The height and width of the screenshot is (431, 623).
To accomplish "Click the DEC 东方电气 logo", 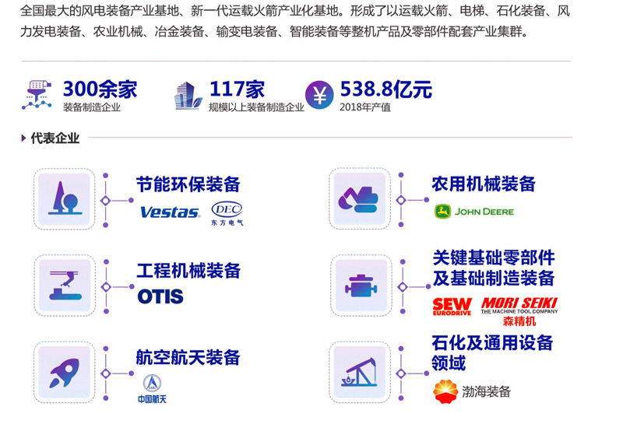I will (x=227, y=213).
